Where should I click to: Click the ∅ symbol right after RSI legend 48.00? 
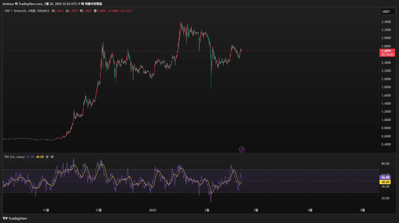click(47, 157)
